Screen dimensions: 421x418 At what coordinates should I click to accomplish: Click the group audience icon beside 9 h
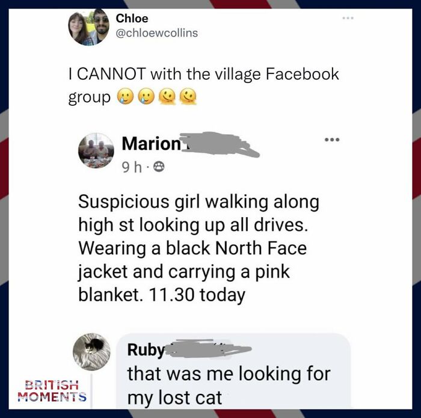159,168
